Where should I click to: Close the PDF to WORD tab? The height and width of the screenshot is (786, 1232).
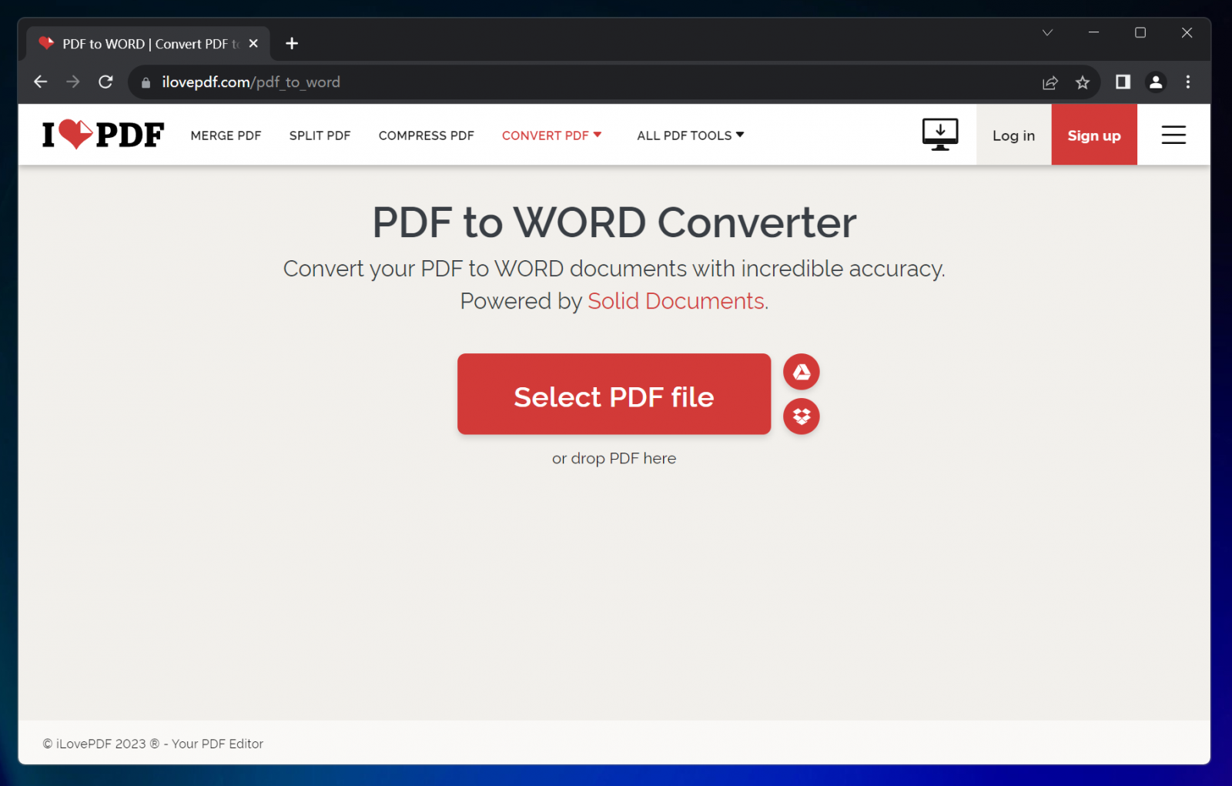[253, 44]
